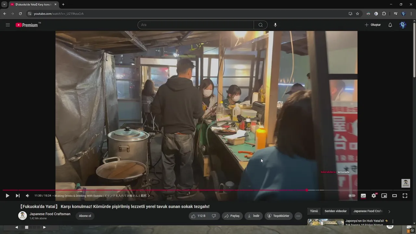The height and width of the screenshot is (234, 416).
Task: Open YouTube notifications bell
Action: [x=390, y=25]
